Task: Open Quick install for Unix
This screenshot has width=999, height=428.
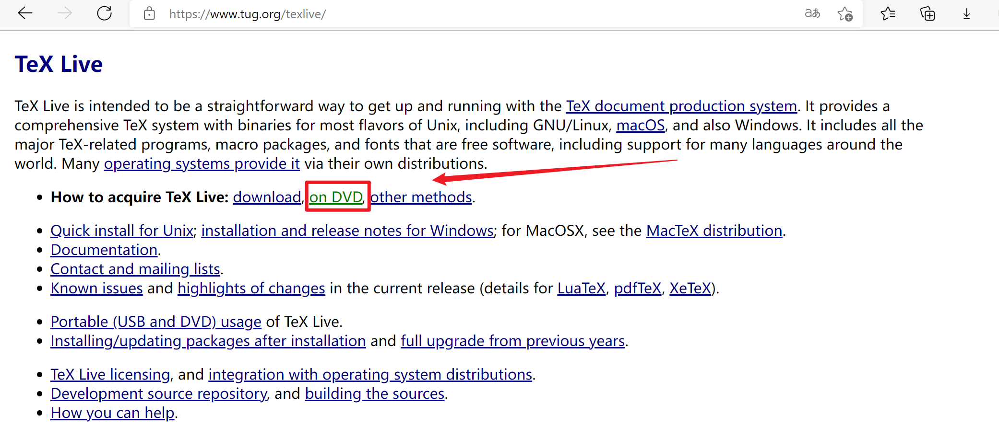Action: click(122, 231)
